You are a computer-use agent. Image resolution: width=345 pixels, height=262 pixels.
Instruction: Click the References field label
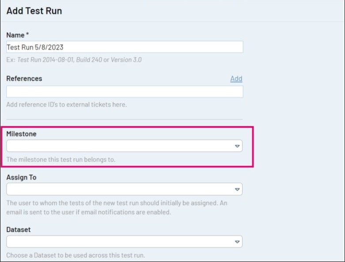point(24,78)
